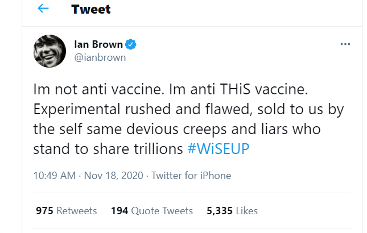Click the word "trillions" in the tweet
This screenshot has width=367, height=233.
coord(155,149)
